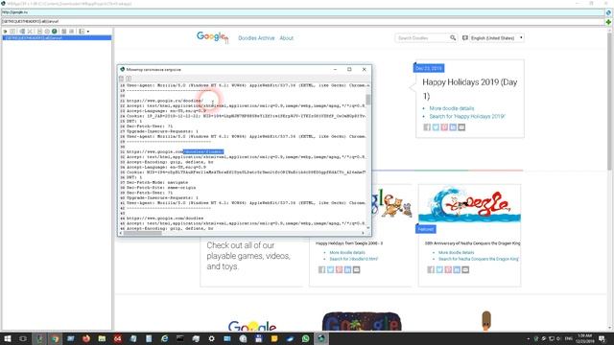Open the Windows Start menu
The height and width of the screenshot is (345, 614).
[7, 338]
